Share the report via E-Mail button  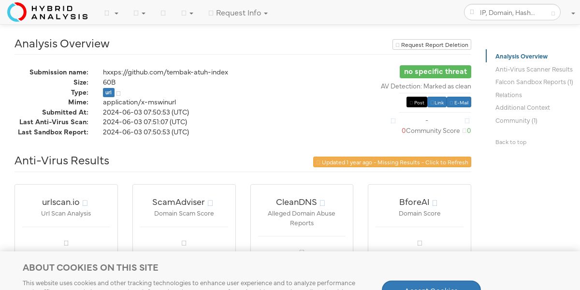[x=459, y=102]
